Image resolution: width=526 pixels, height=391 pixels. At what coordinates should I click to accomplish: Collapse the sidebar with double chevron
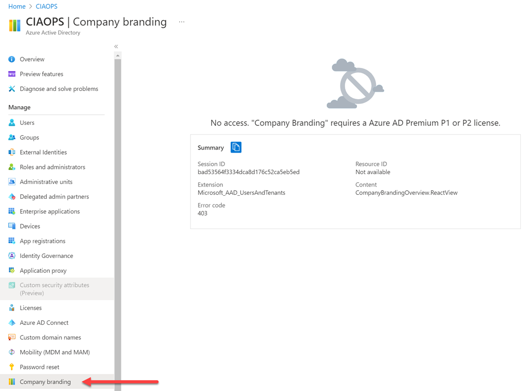click(x=116, y=47)
